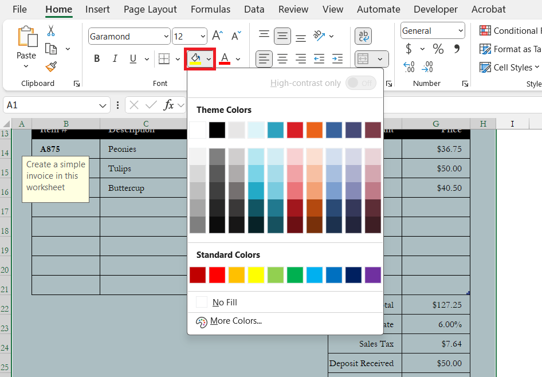The image size is (542, 377).
Task: Select cell containing Peonies
Action: point(143,149)
